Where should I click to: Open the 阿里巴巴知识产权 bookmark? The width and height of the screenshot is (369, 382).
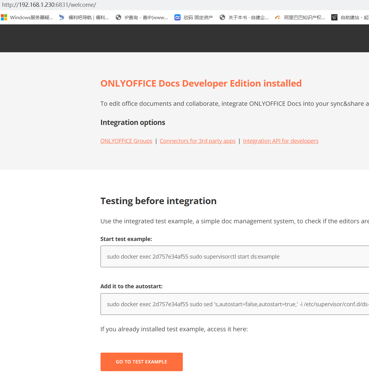point(305,18)
